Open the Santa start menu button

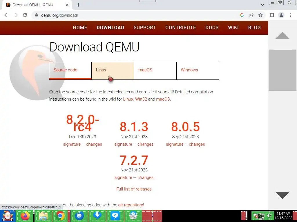tap(7, 216)
